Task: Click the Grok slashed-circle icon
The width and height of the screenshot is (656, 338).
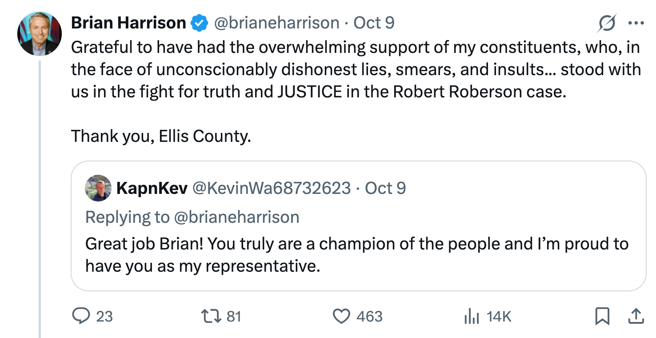Action: point(607,23)
